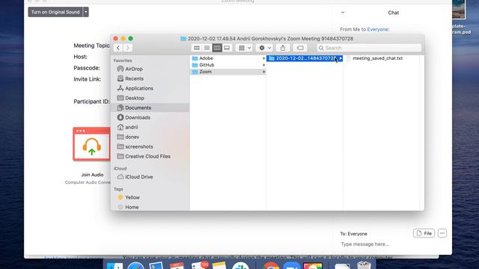Expand the Zoom folder arrow
Image resolution: width=479 pixels, height=269 pixels.
[264, 72]
